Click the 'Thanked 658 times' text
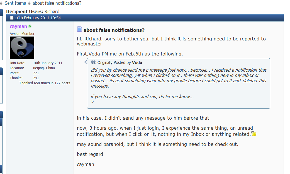 [45, 83]
